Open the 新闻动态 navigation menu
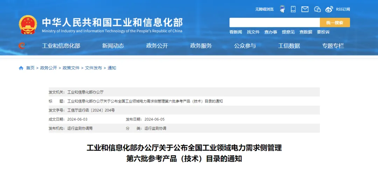 tap(113, 46)
